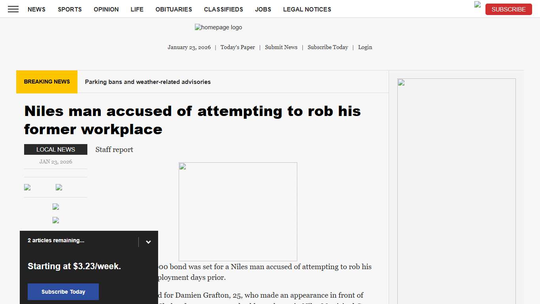Collapse the articles-remaining paywall banner

(x=148, y=241)
